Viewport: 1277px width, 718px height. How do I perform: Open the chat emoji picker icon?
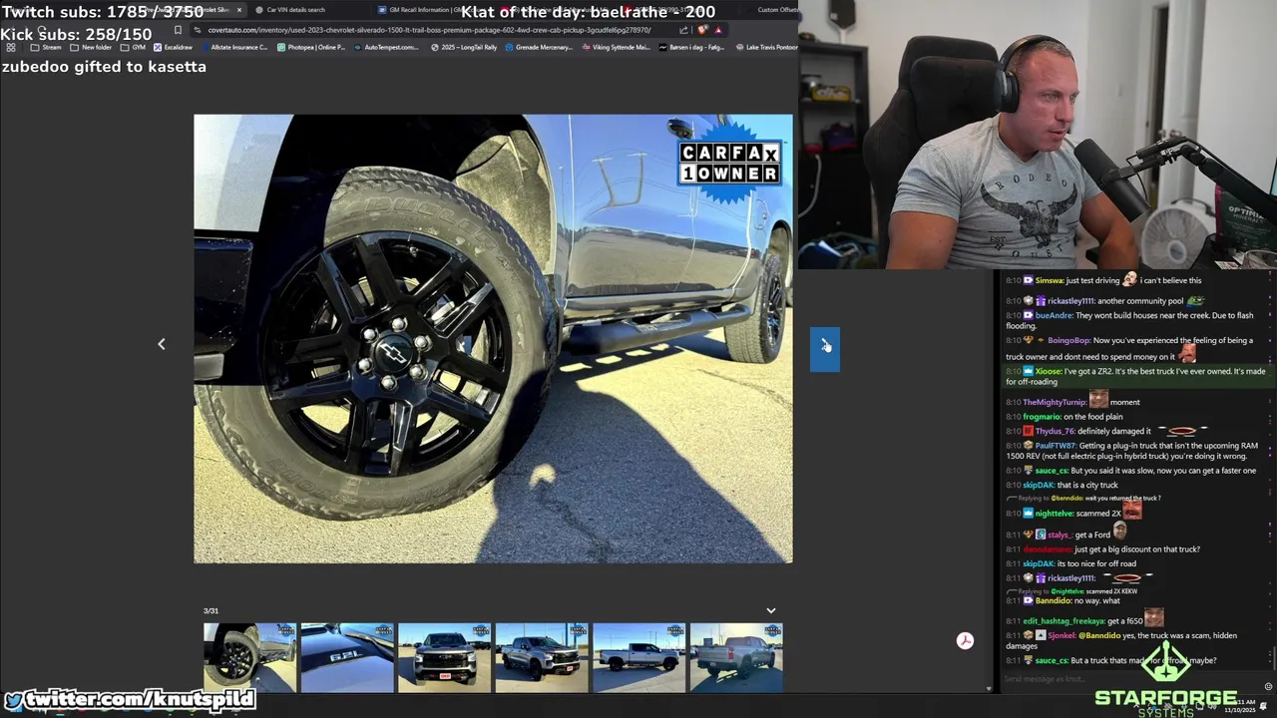(x=1268, y=686)
